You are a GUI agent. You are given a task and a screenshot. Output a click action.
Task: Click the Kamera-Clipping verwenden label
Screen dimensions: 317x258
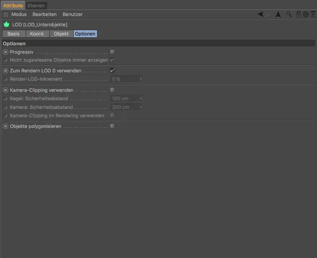42,90
